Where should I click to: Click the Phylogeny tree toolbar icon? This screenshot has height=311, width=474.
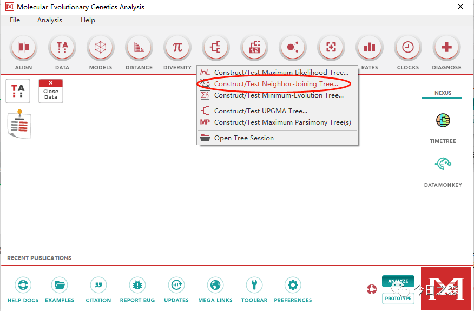point(216,48)
